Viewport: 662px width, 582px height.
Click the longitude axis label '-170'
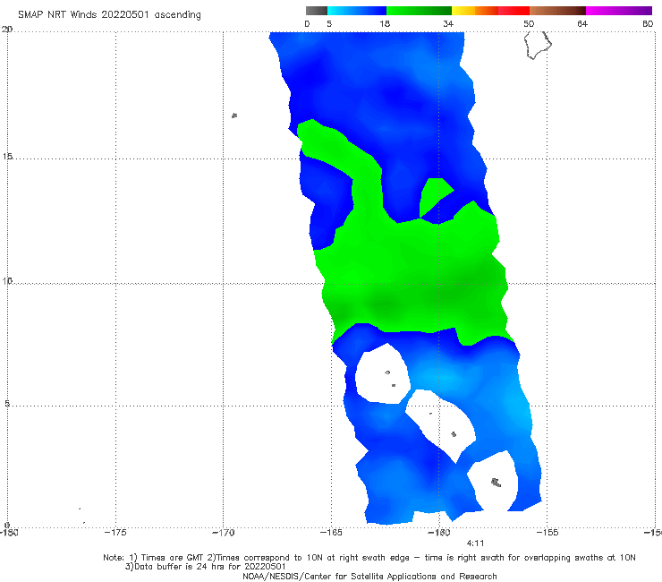223,533
